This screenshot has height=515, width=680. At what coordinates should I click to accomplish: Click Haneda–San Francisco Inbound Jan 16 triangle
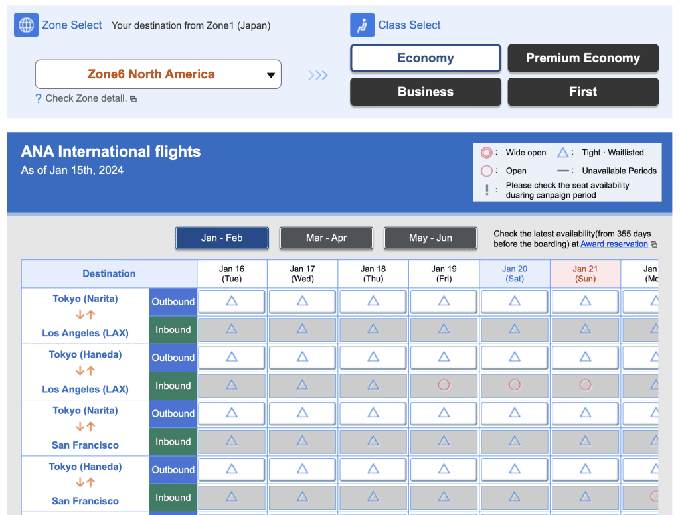(x=232, y=497)
